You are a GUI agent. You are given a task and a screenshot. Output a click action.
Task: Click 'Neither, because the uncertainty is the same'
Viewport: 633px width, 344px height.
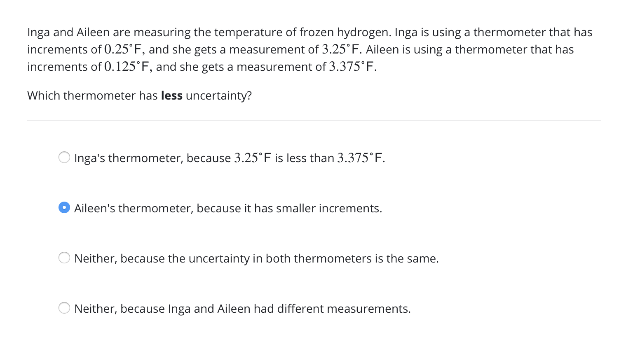pyautogui.click(x=256, y=258)
